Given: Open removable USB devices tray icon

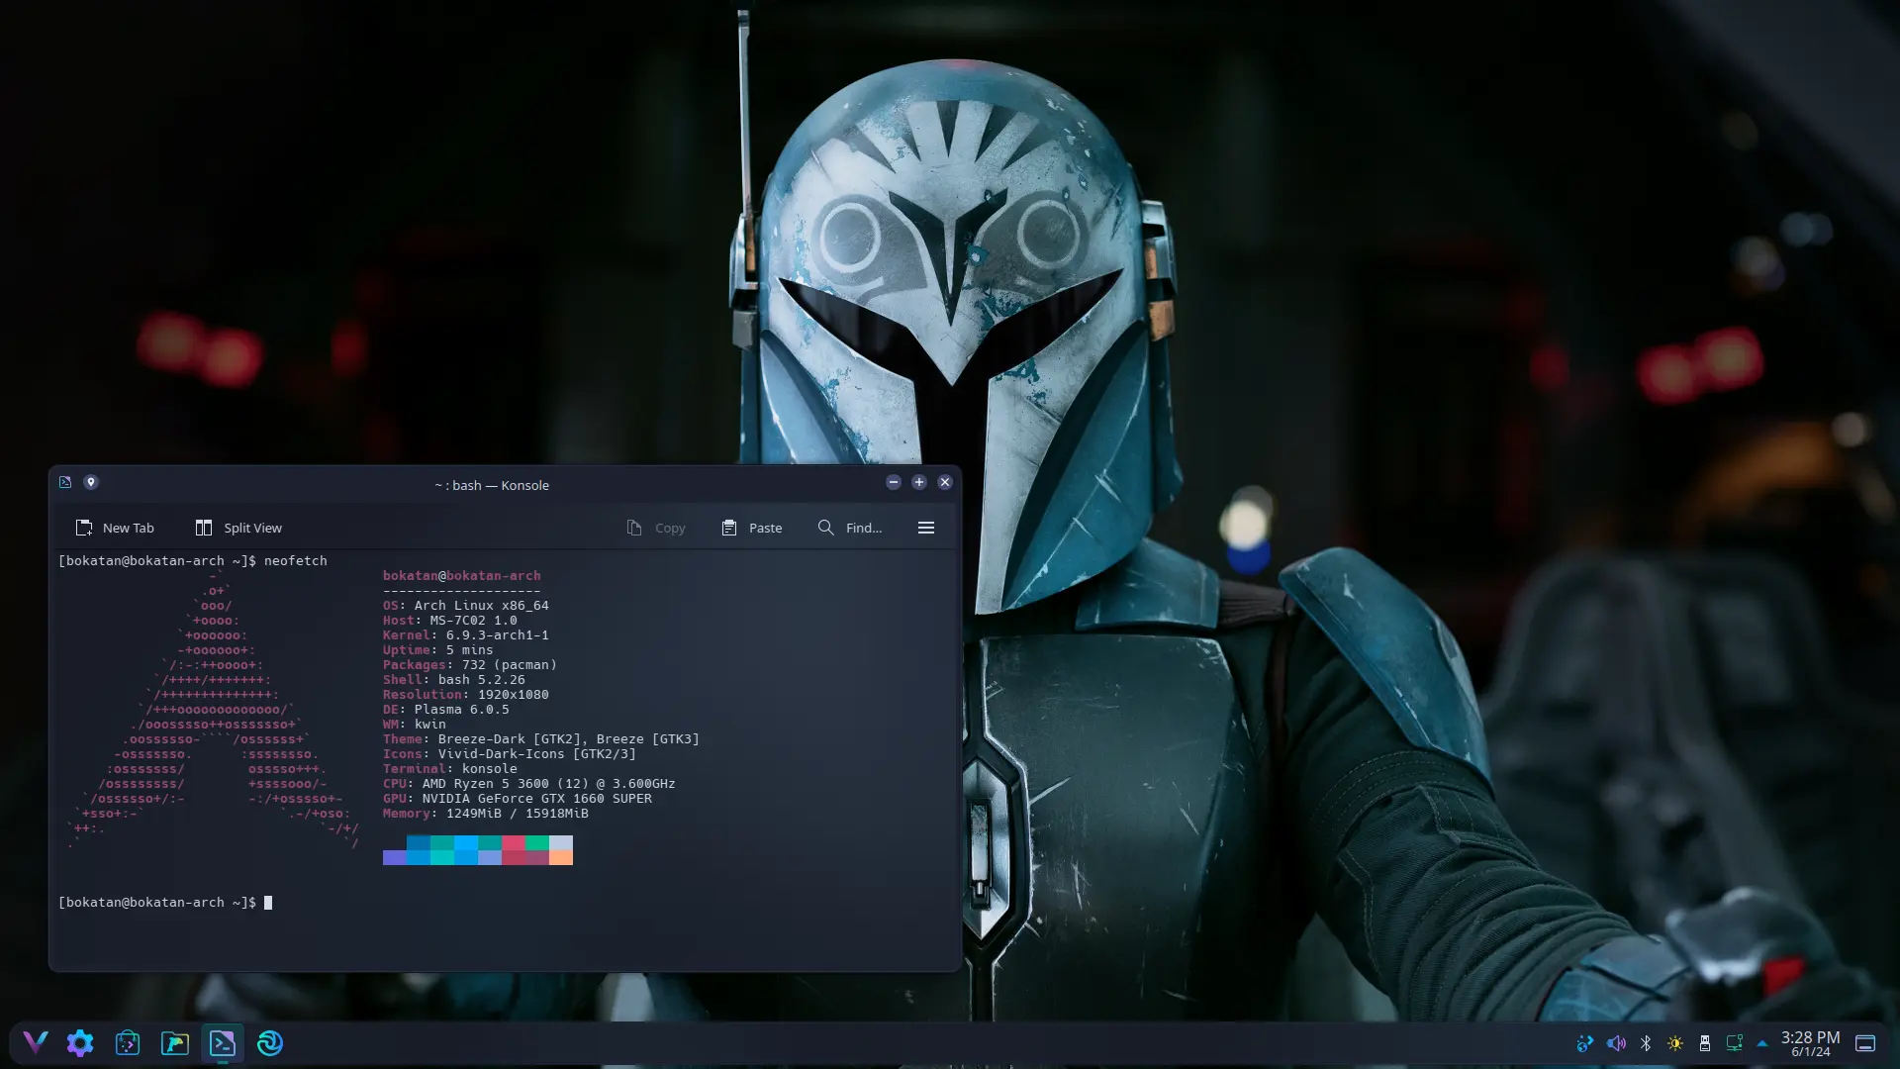Looking at the screenshot, I should (1705, 1043).
